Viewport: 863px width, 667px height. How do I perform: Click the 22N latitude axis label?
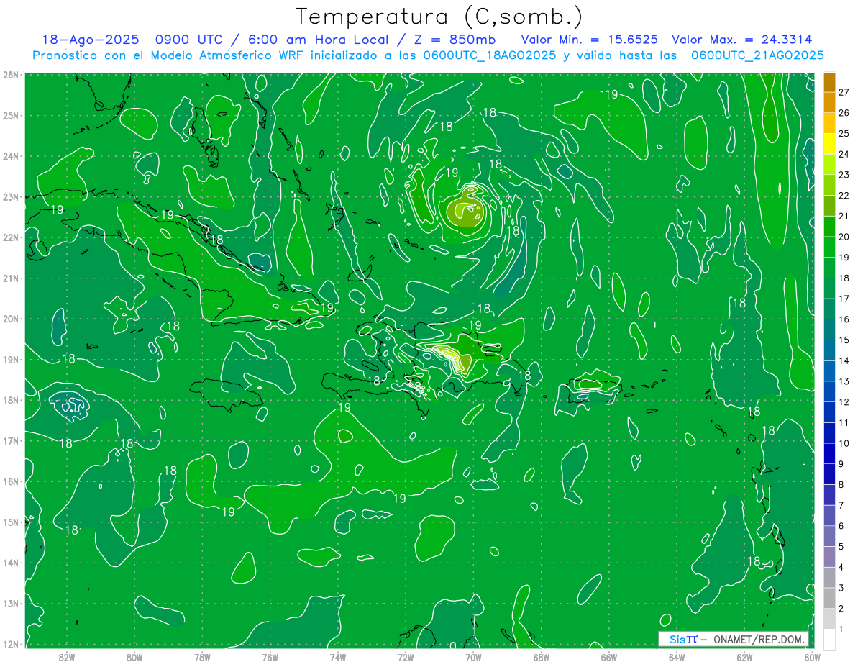click(x=11, y=237)
